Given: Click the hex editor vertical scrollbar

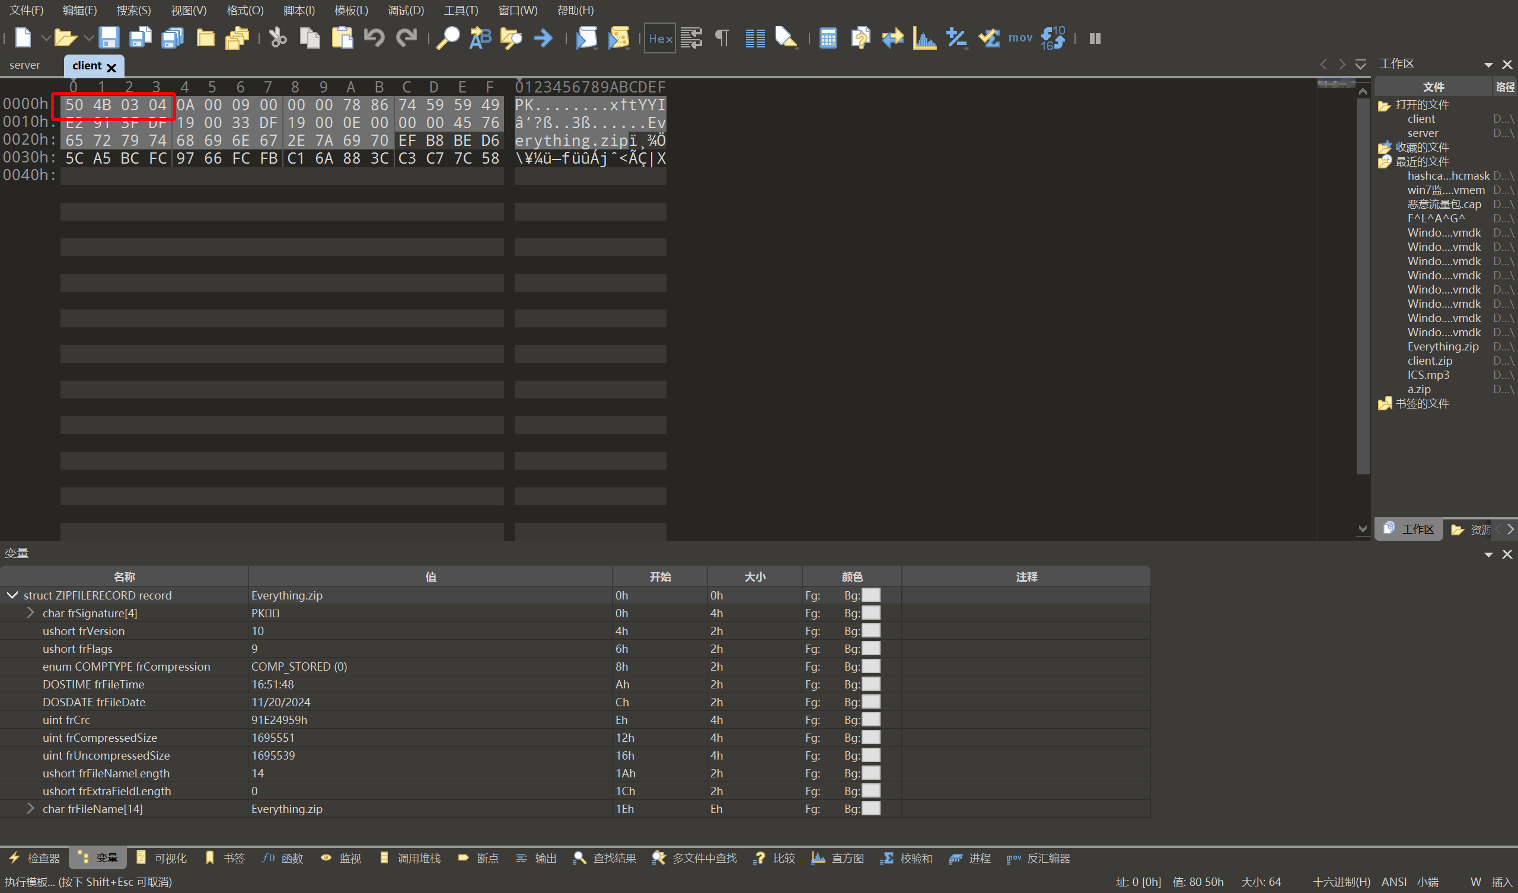Looking at the screenshot, I should [x=1363, y=286].
